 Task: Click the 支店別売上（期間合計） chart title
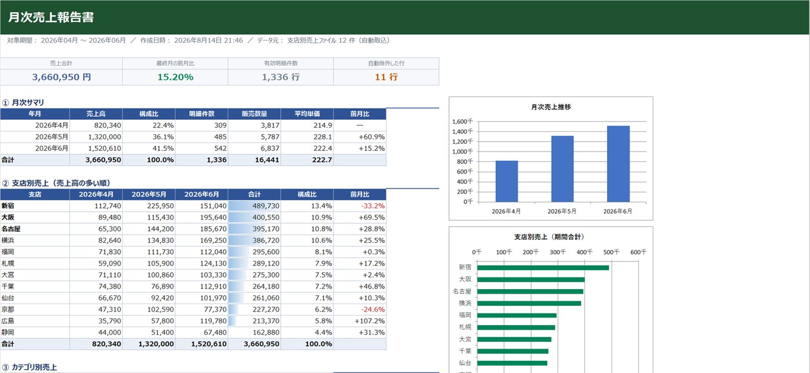[551, 237]
